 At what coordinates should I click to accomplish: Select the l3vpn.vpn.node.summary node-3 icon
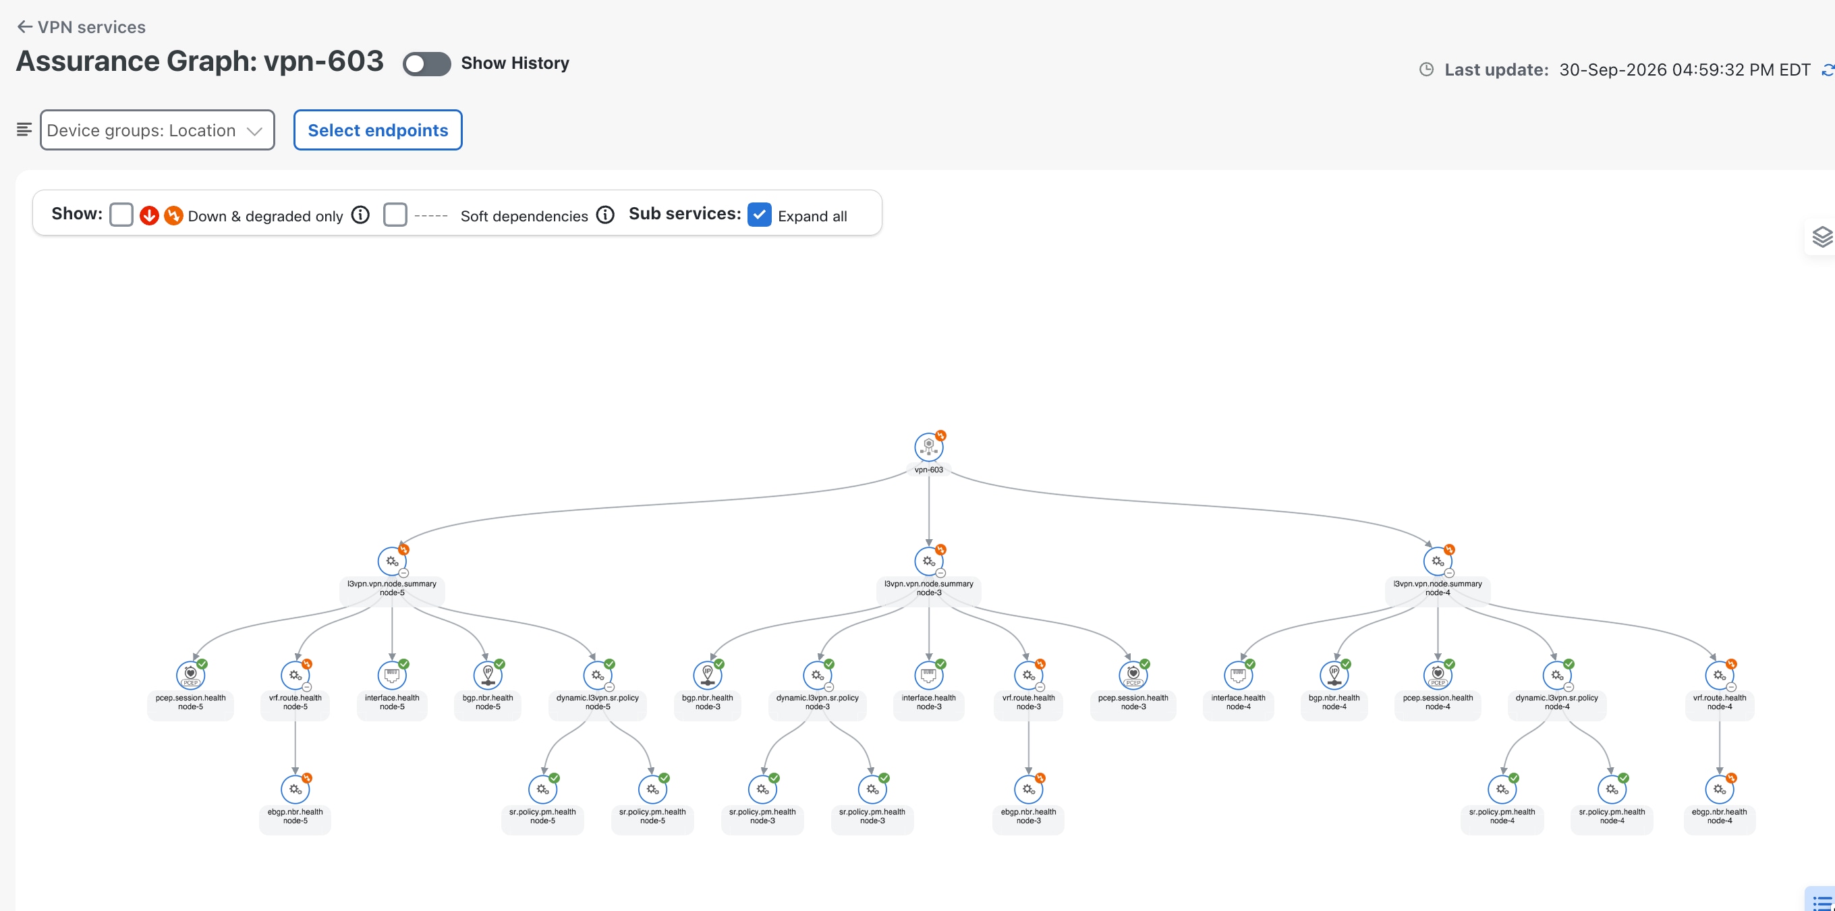[928, 561]
